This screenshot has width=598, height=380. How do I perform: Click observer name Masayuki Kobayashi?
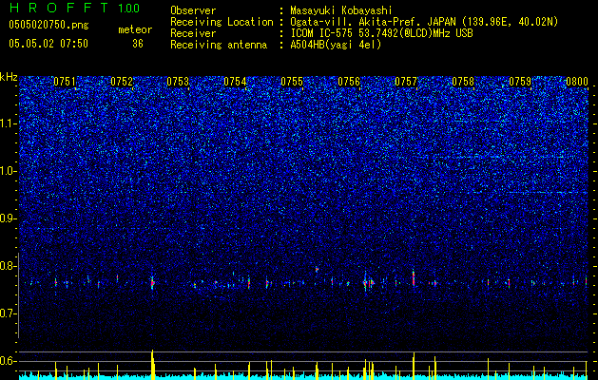click(x=341, y=10)
